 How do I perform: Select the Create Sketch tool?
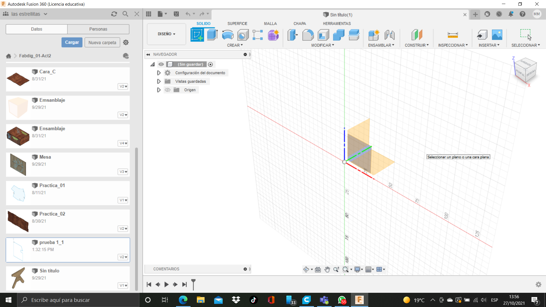coord(197,35)
